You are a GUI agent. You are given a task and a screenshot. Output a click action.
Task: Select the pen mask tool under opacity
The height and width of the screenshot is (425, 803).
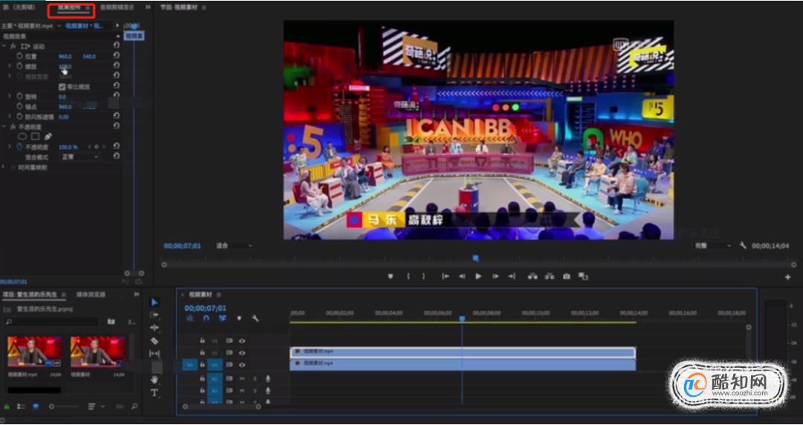tap(48, 137)
